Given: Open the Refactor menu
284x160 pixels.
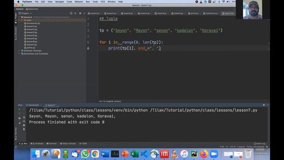Looking at the screenshot, I should [79, 2].
